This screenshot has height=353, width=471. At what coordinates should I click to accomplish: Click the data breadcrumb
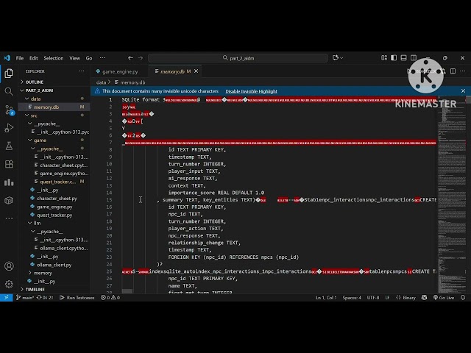101,82
